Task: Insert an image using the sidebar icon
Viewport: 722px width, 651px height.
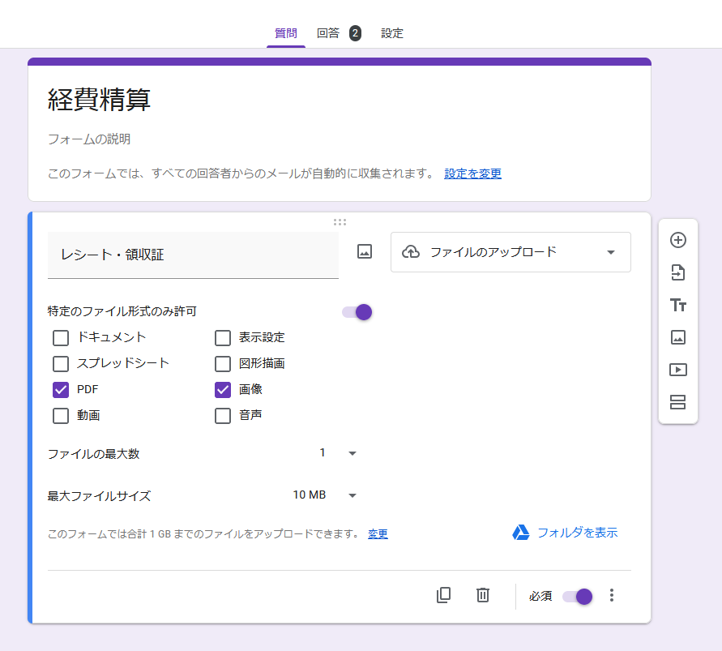Action: [678, 337]
